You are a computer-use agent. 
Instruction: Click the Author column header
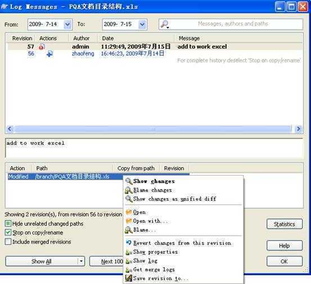pyautogui.click(x=83, y=38)
